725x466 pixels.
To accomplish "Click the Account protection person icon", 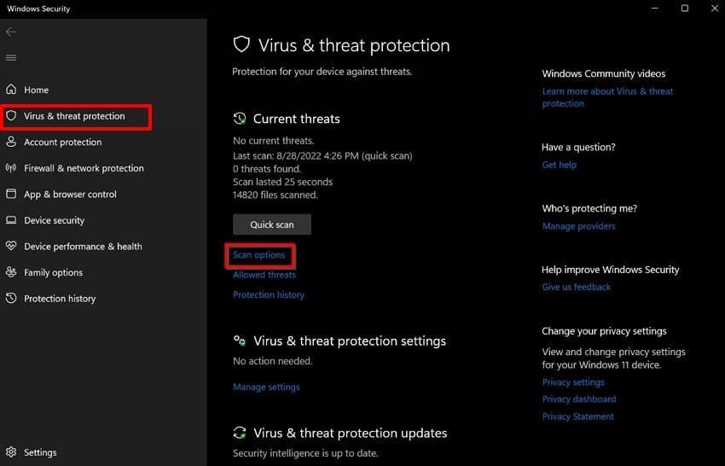I will click(x=11, y=143).
